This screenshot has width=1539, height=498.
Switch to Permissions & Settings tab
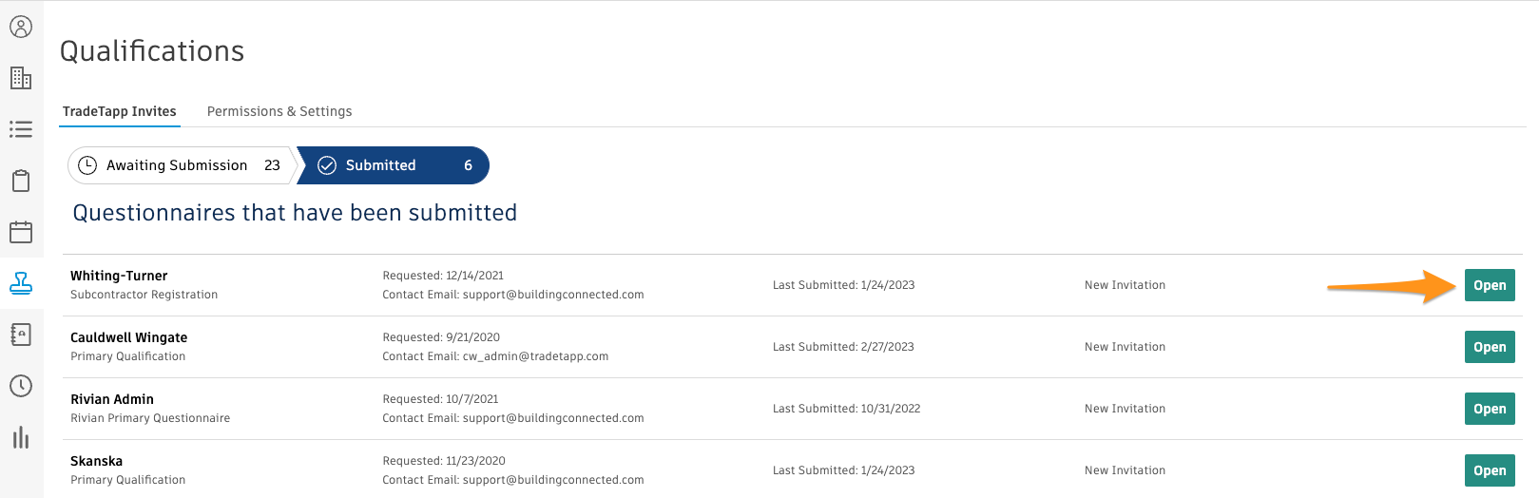tap(279, 111)
